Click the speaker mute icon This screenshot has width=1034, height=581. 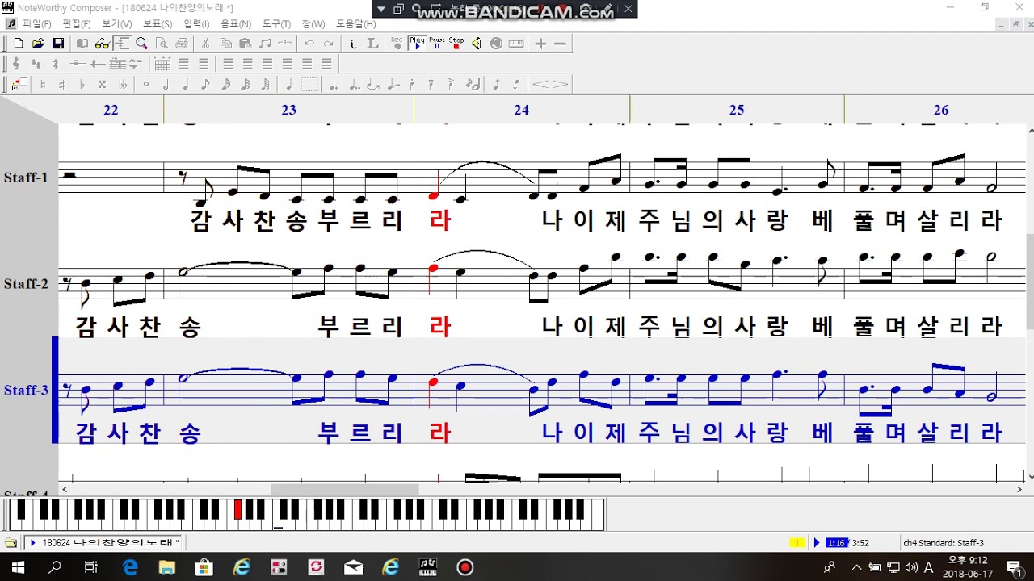[x=477, y=44]
